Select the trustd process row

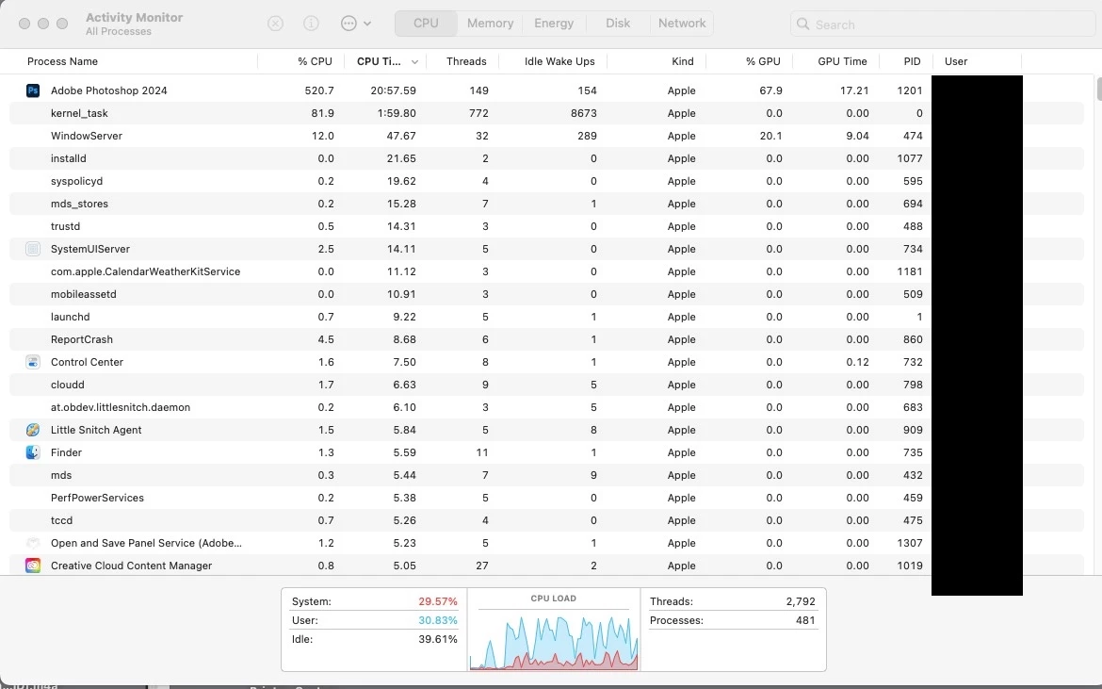click(x=546, y=226)
